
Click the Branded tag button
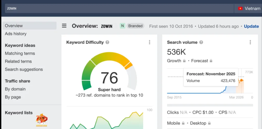pos(135,26)
